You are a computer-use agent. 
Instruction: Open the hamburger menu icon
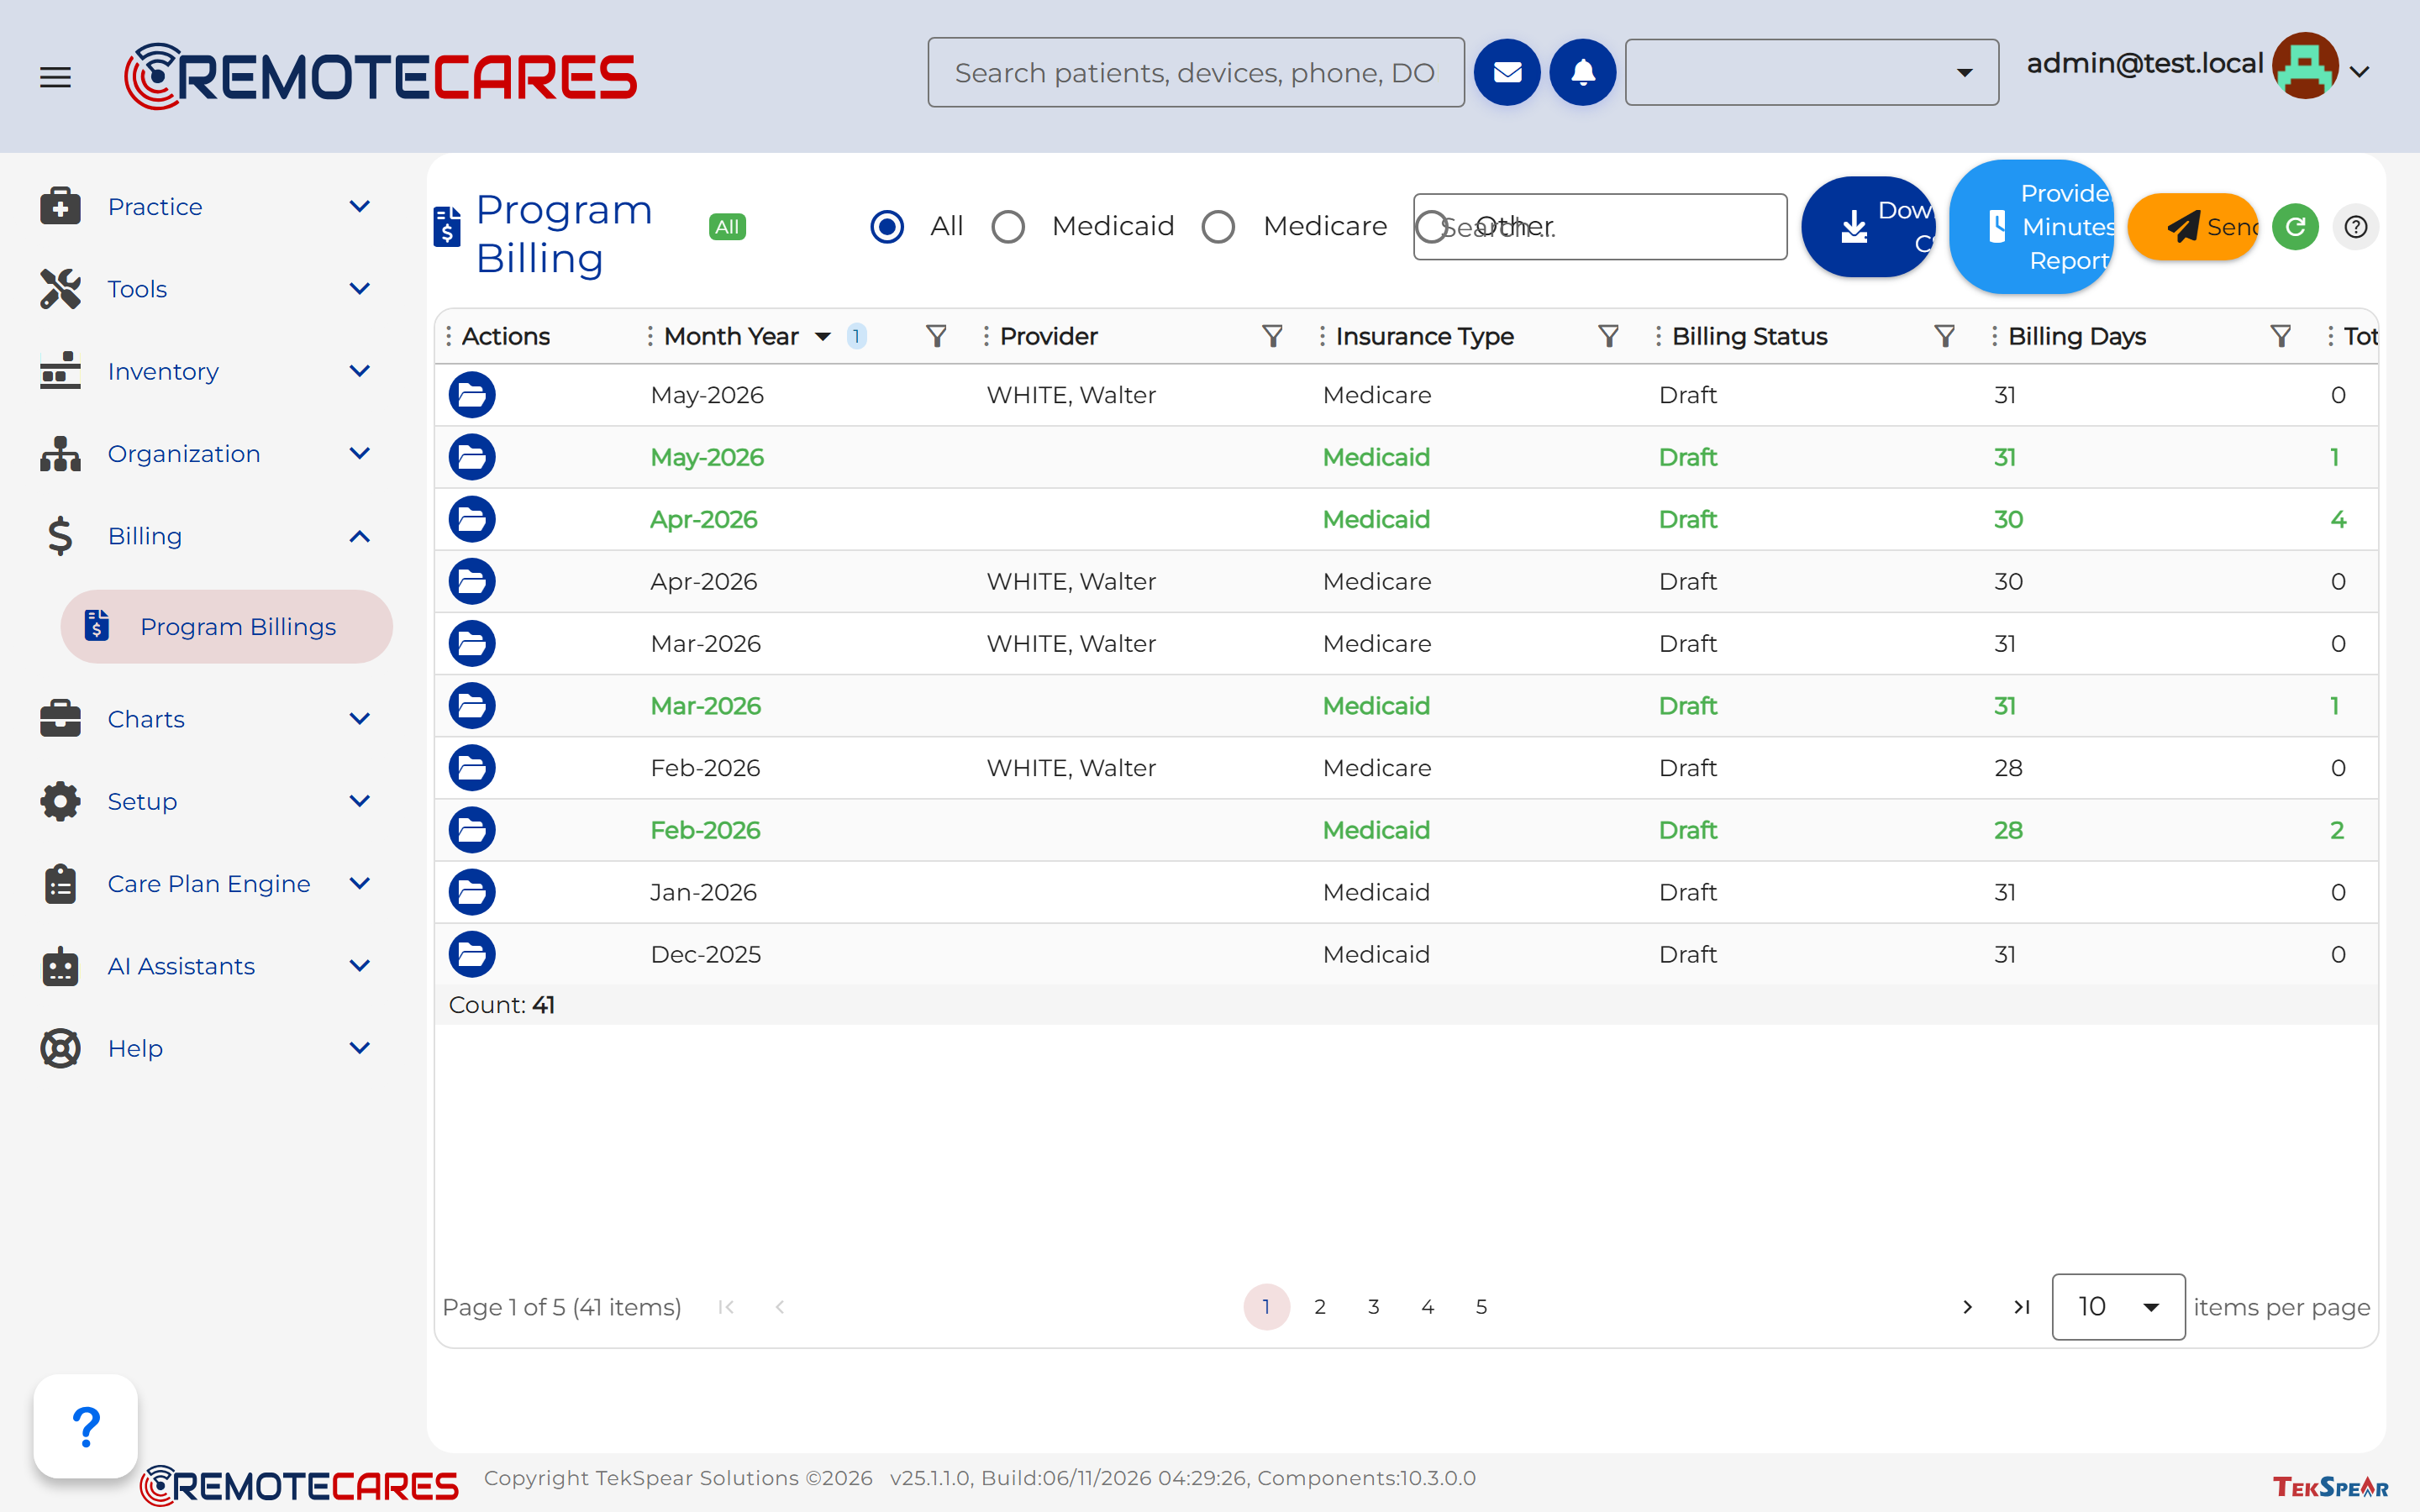(x=55, y=76)
